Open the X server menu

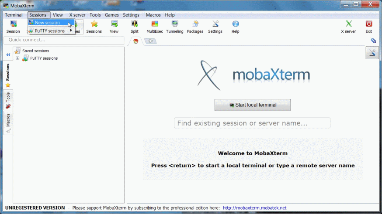[77, 15]
